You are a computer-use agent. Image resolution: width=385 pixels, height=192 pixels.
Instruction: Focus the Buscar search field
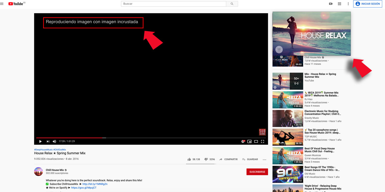click(174, 4)
